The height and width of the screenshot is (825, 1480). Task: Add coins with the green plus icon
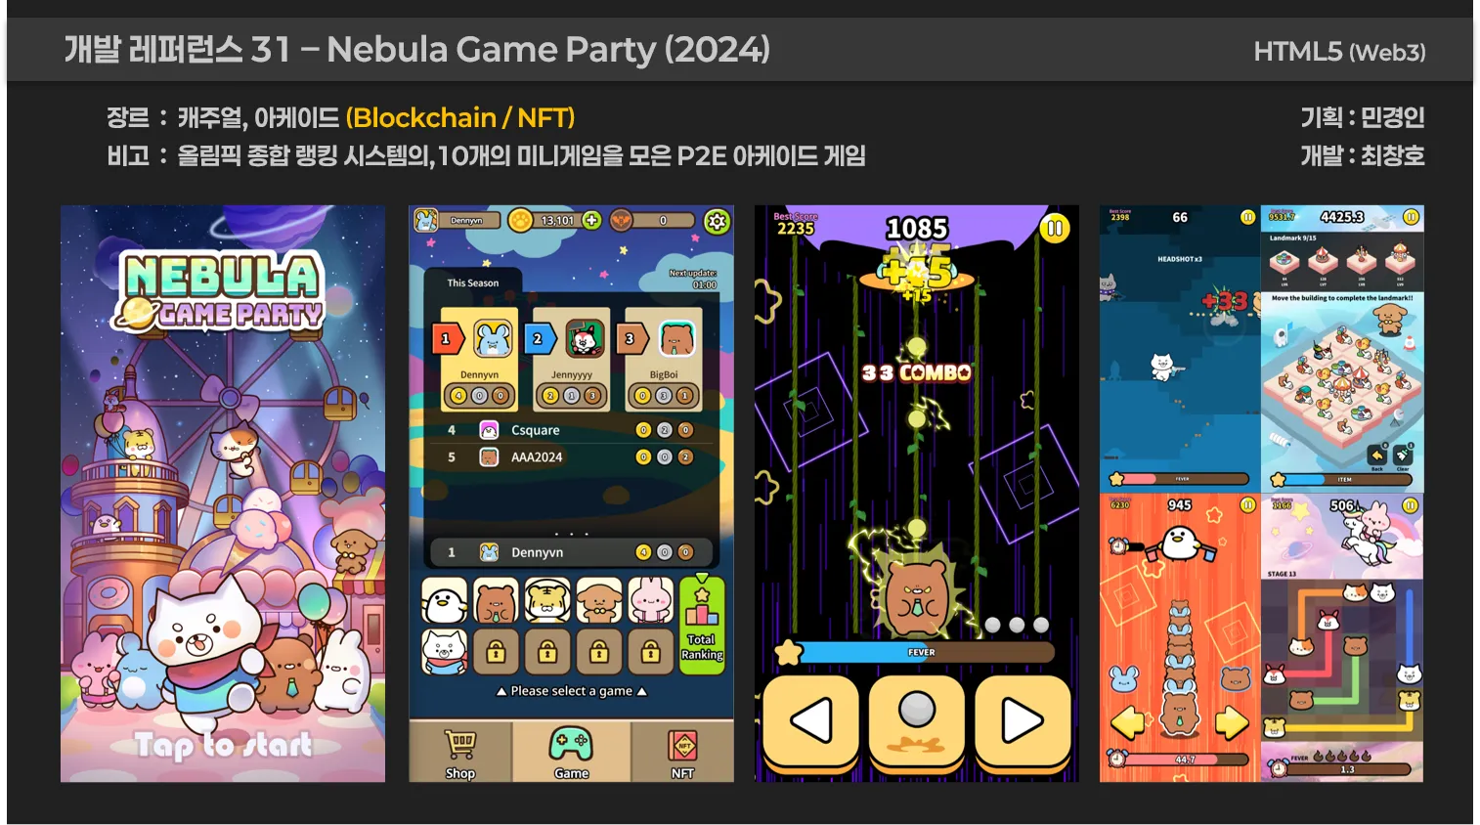591,220
